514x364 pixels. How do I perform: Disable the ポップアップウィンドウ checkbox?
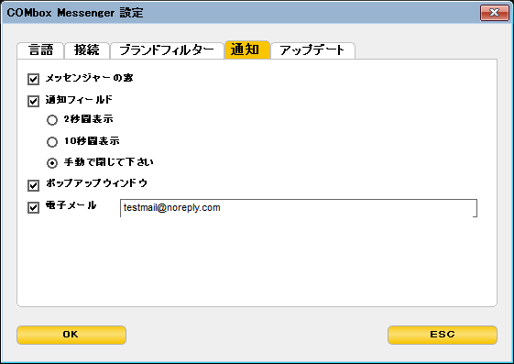33,185
